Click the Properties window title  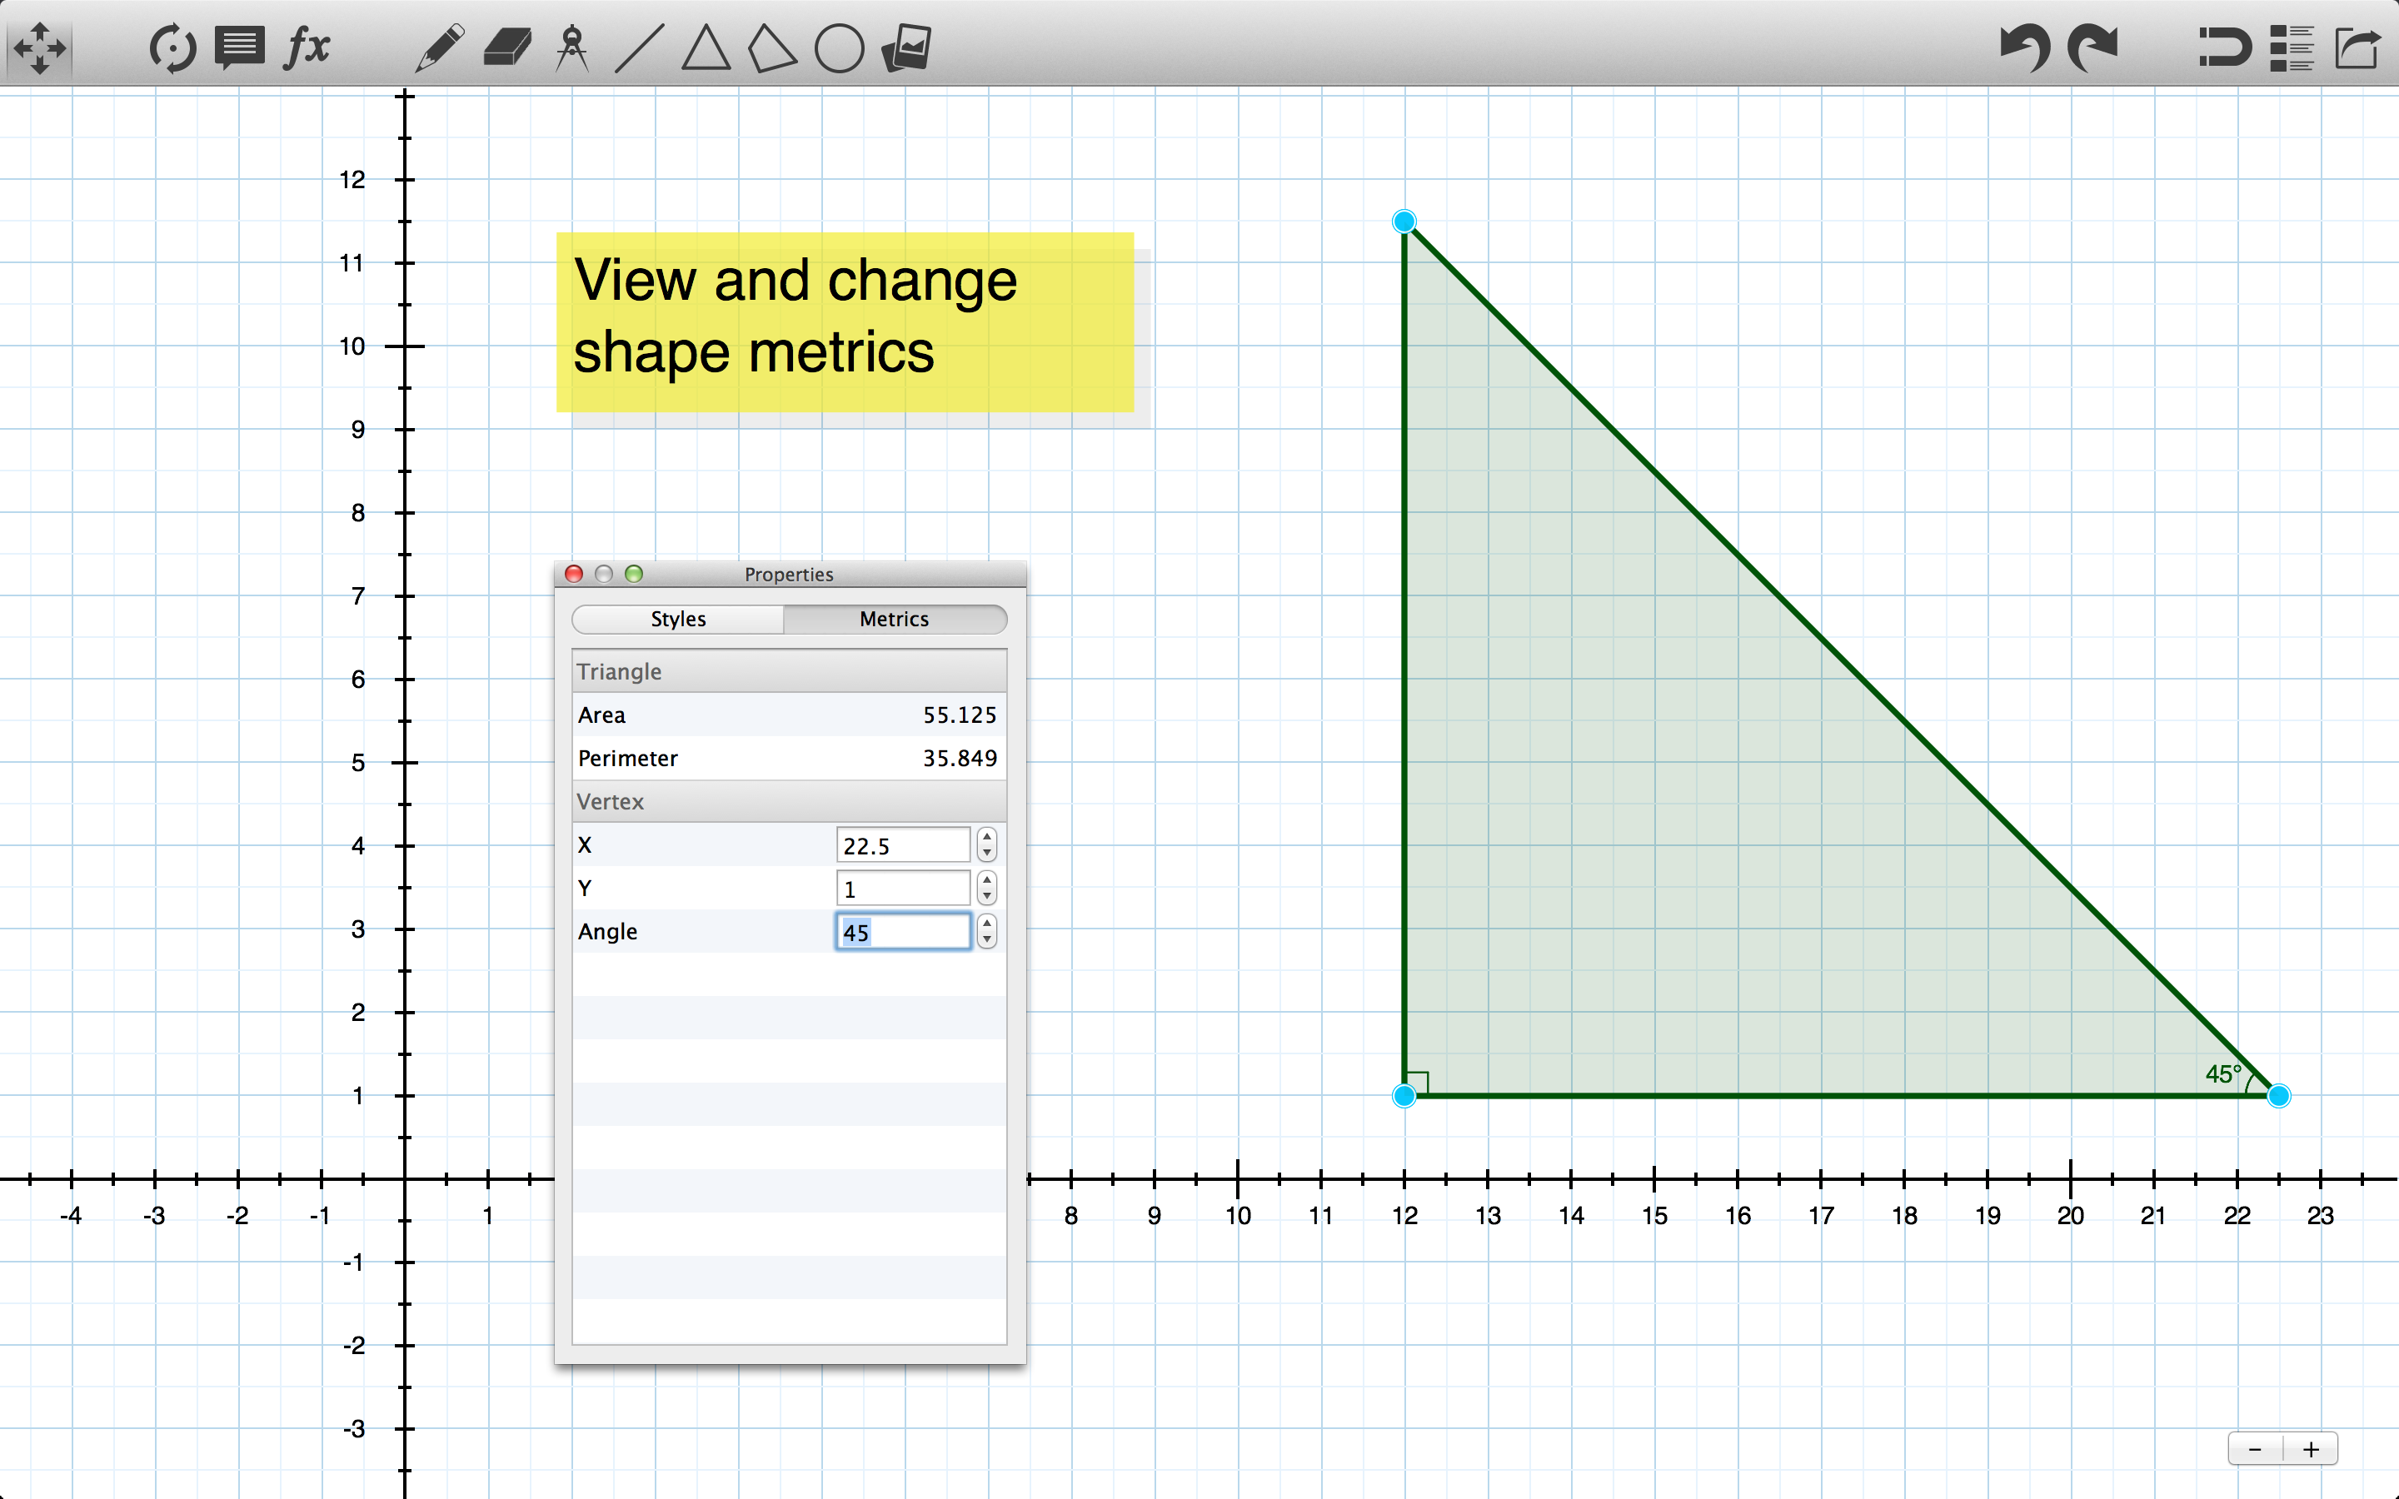click(x=789, y=574)
